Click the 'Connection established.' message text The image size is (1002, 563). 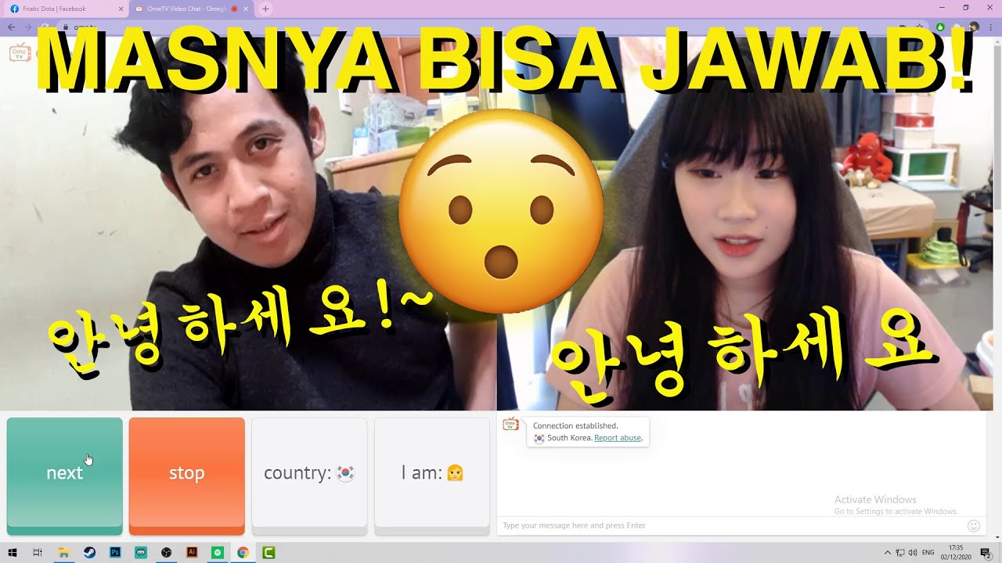(x=575, y=426)
